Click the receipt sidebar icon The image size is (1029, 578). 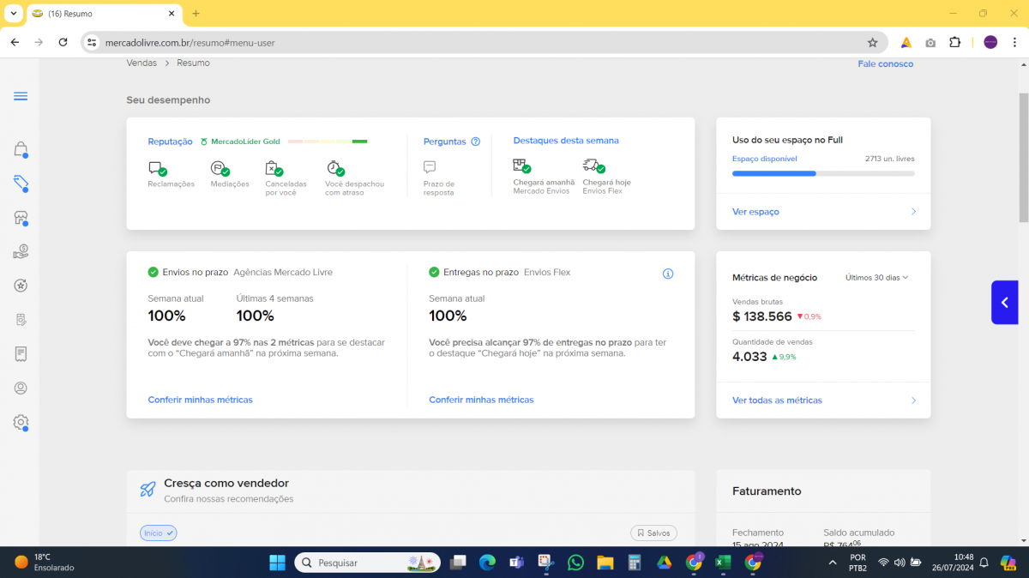(21, 354)
